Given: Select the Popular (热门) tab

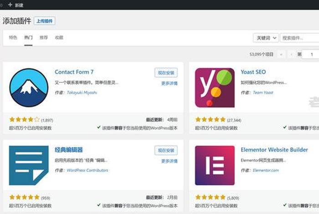Looking at the screenshot, I should [x=28, y=38].
